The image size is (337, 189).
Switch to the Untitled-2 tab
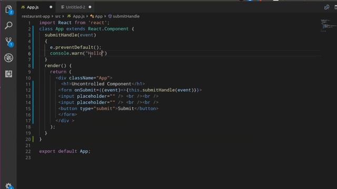(75, 7)
